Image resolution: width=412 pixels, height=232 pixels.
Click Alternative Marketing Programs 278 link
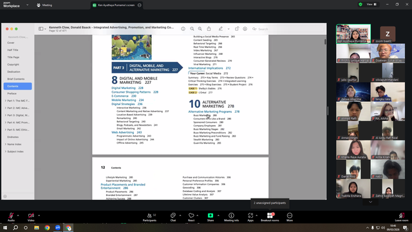(x=214, y=111)
